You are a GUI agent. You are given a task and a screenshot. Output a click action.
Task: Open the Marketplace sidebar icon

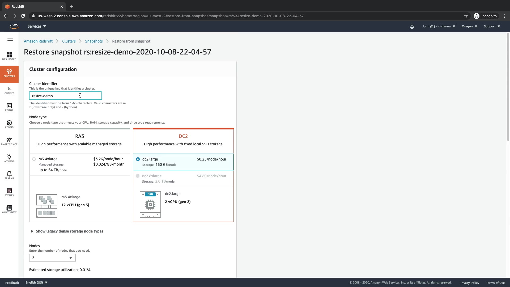9,141
